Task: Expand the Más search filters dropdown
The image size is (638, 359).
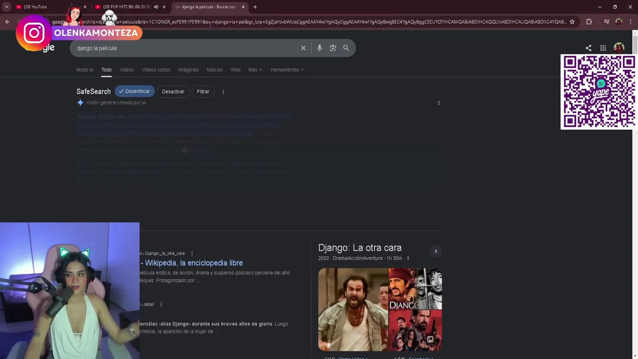Action: (x=255, y=70)
